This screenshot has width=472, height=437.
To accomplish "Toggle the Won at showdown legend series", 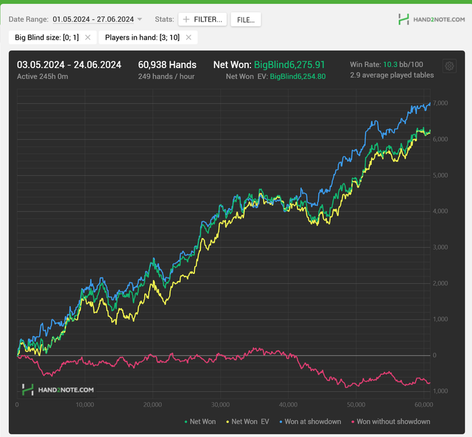I will coord(310,421).
